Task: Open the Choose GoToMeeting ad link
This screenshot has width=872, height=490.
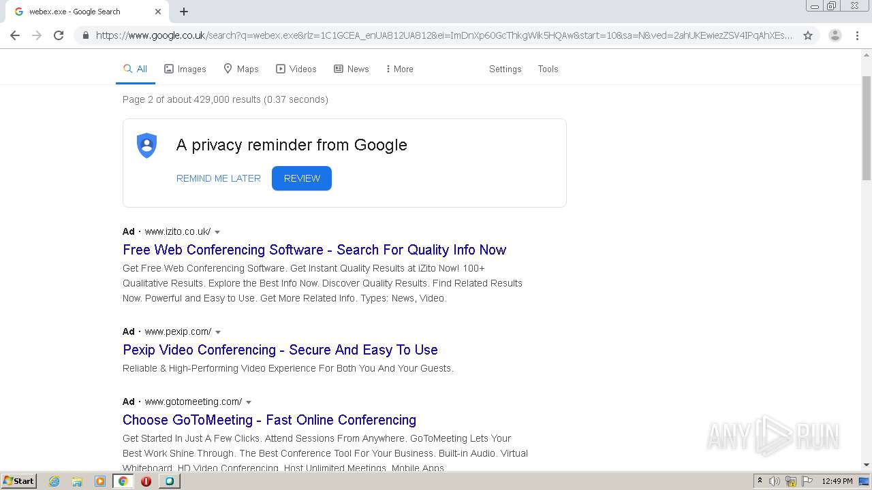Action: point(269,420)
